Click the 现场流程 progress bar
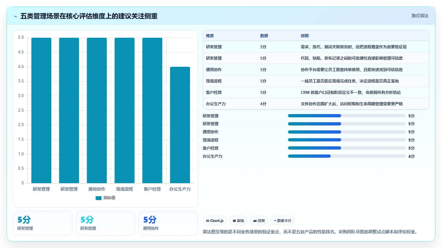The height and width of the screenshot is (248, 442). 347,140
